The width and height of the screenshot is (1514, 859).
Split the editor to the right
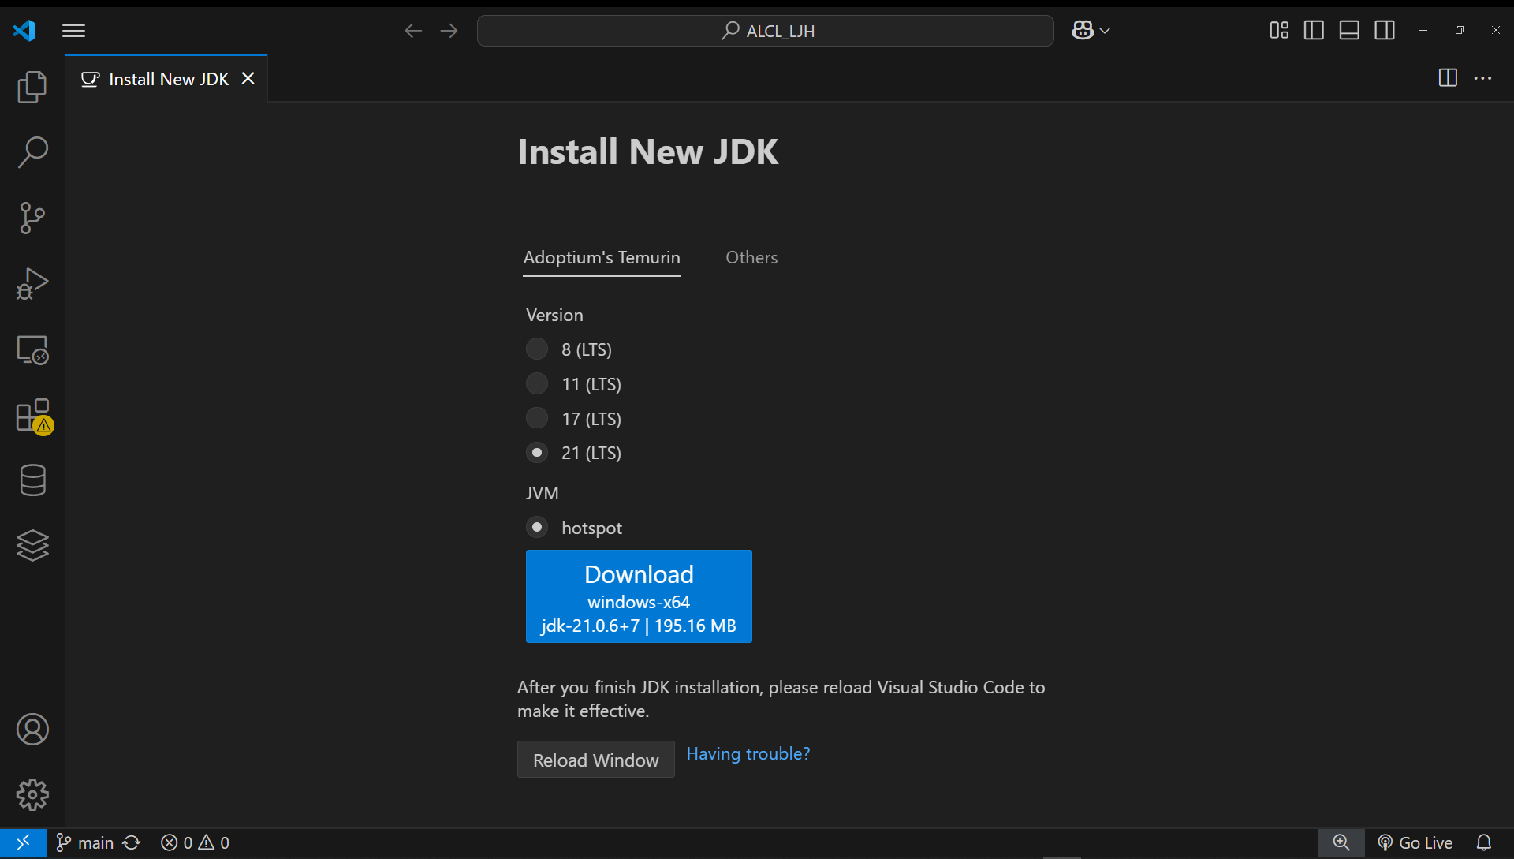1448,78
